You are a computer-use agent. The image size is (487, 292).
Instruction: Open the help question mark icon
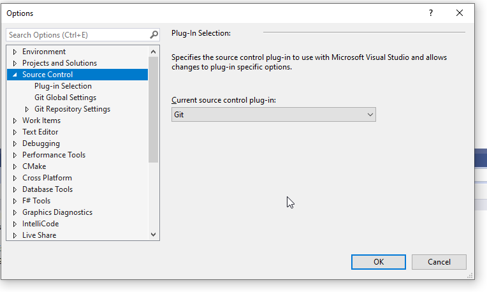tap(431, 13)
